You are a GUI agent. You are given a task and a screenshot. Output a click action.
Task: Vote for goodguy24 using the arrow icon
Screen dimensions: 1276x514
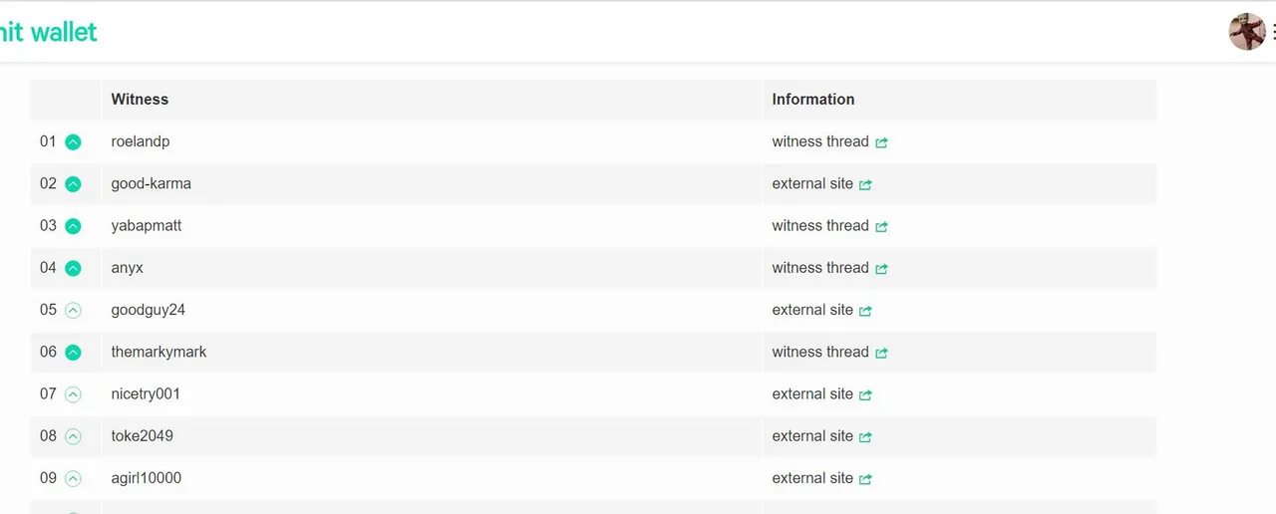click(x=73, y=311)
